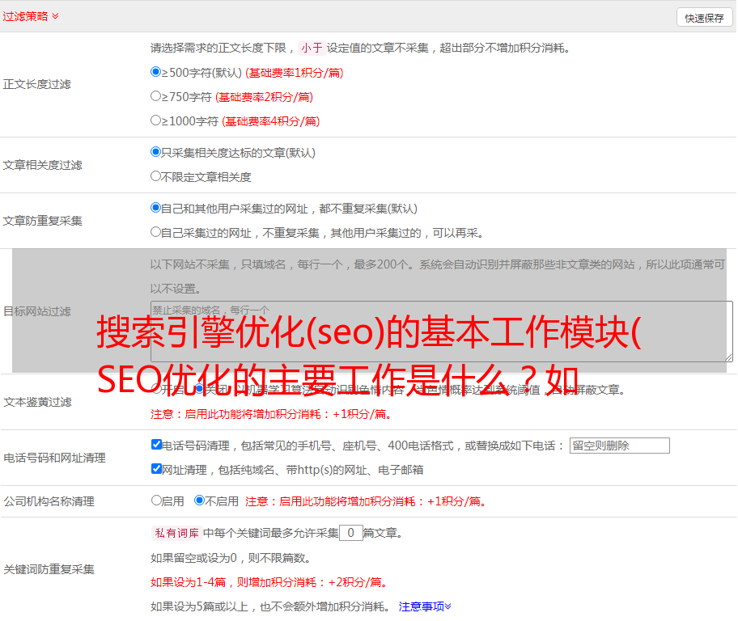Select 不启用 for 公司机构名称清理
The image size is (738, 621).
click(x=199, y=501)
